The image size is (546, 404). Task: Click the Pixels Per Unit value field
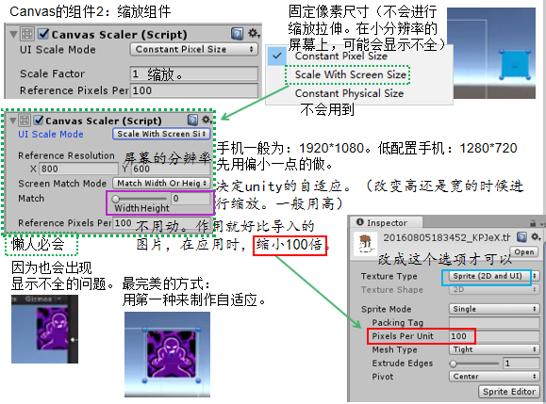[494, 336]
